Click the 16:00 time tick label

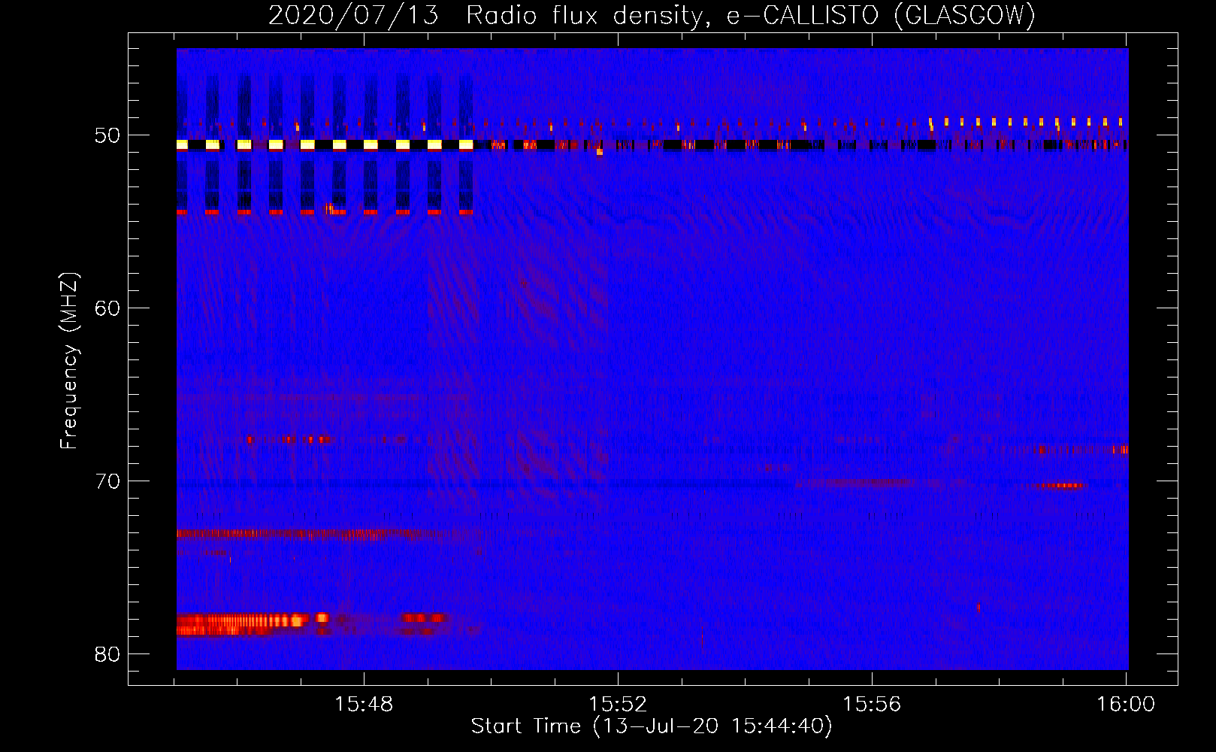(x=1126, y=704)
